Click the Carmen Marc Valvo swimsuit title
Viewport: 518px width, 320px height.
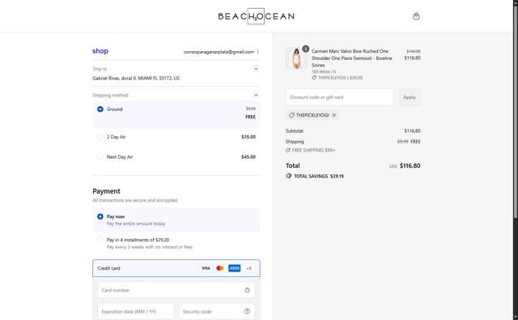(x=352, y=58)
